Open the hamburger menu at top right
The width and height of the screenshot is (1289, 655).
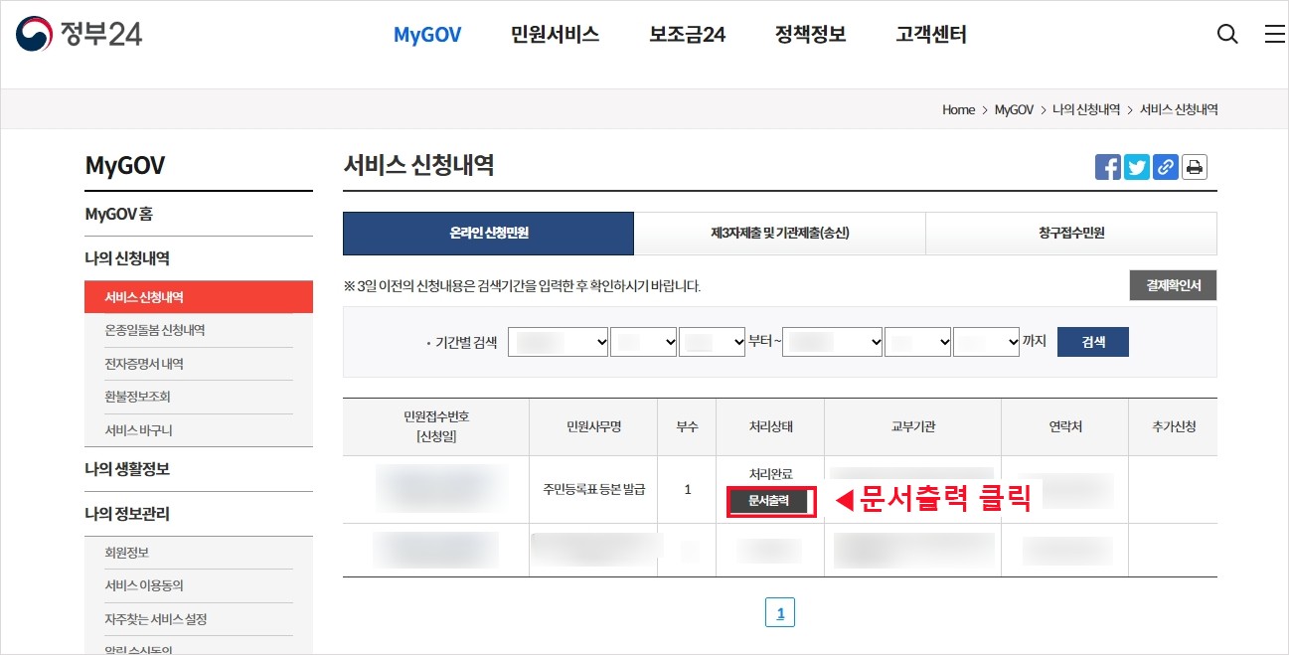click(1273, 33)
